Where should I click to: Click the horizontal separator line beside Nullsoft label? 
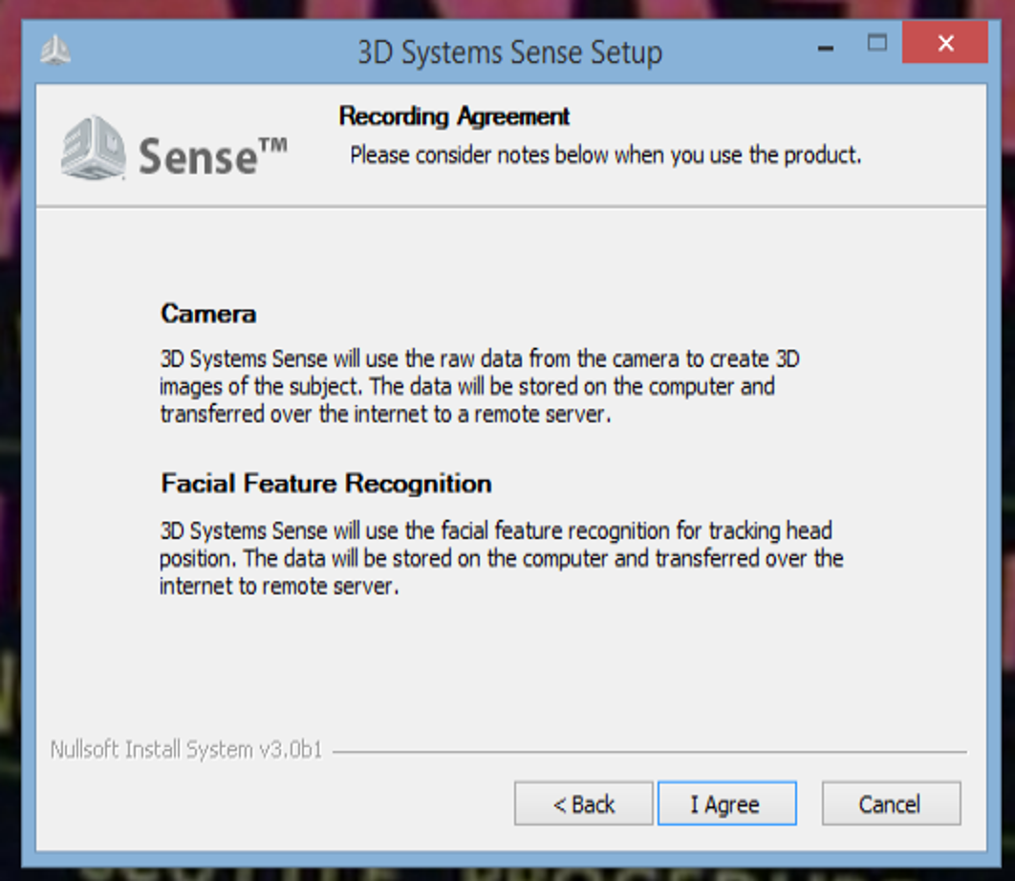tap(649, 752)
